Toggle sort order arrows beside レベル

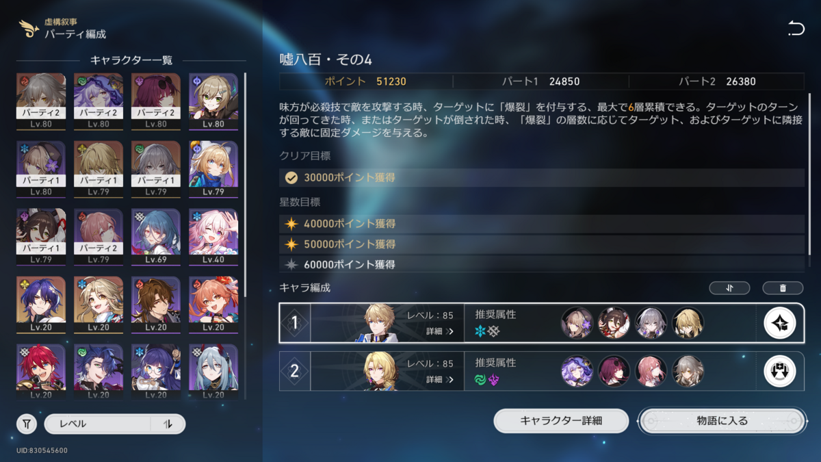click(x=168, y=424)
